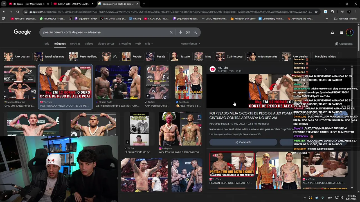The width and height of the screenshot is (360, 202).
Task: Select the Mma filter chip
Action: coord(204,56)
